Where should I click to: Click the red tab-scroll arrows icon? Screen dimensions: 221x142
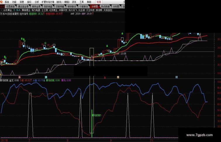[x=2, y=6]
